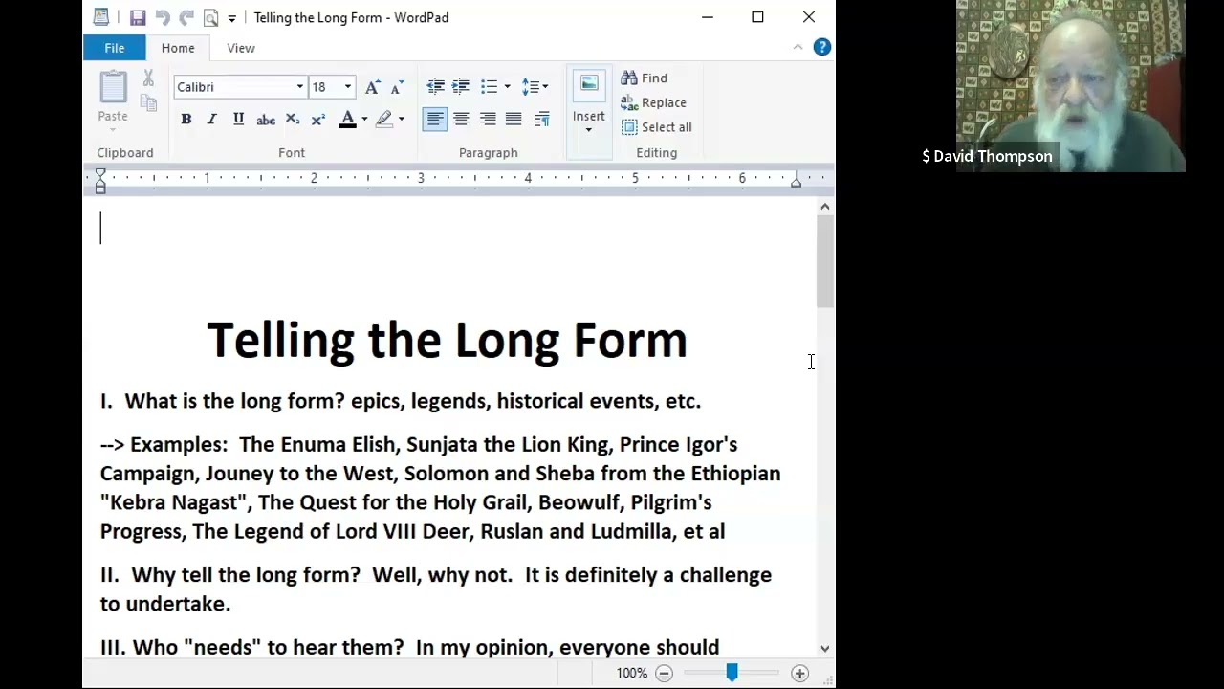
Task: Click the 100% zoom level text
Action: coord(631,674)
